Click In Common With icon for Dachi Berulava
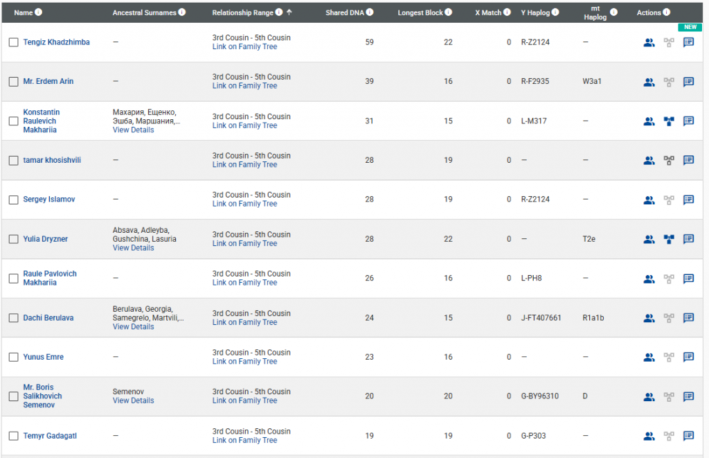Image resolution: width=709 pixels, height=458 pixels. (649, 318)
